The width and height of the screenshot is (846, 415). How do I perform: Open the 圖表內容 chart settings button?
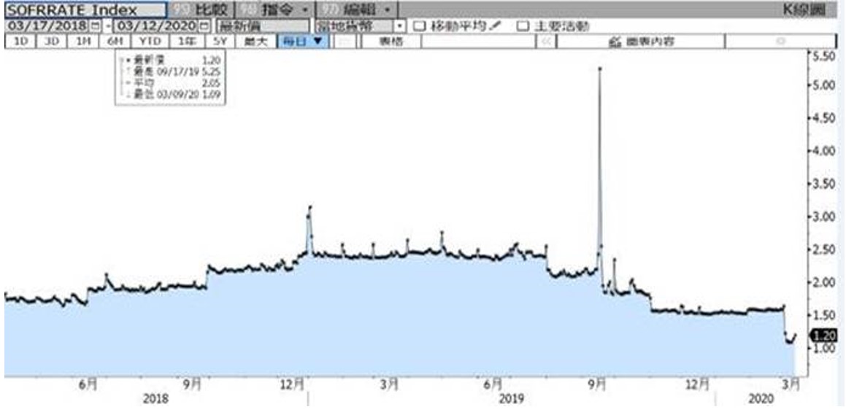point(640,42)
